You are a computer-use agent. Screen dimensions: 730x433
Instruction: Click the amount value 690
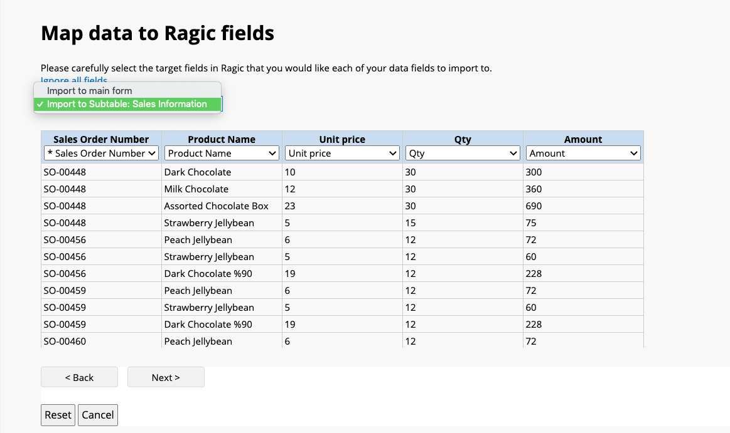coord(534,206)
